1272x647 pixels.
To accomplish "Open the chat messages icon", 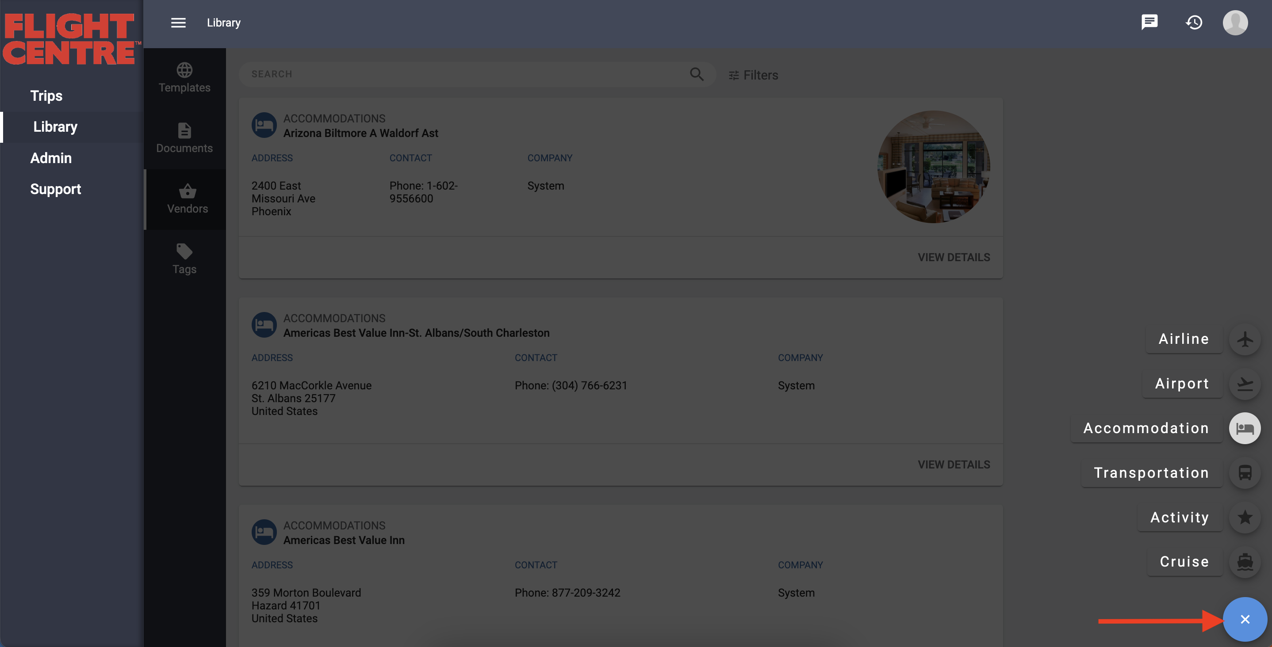I will click(x=1149, y=22).
